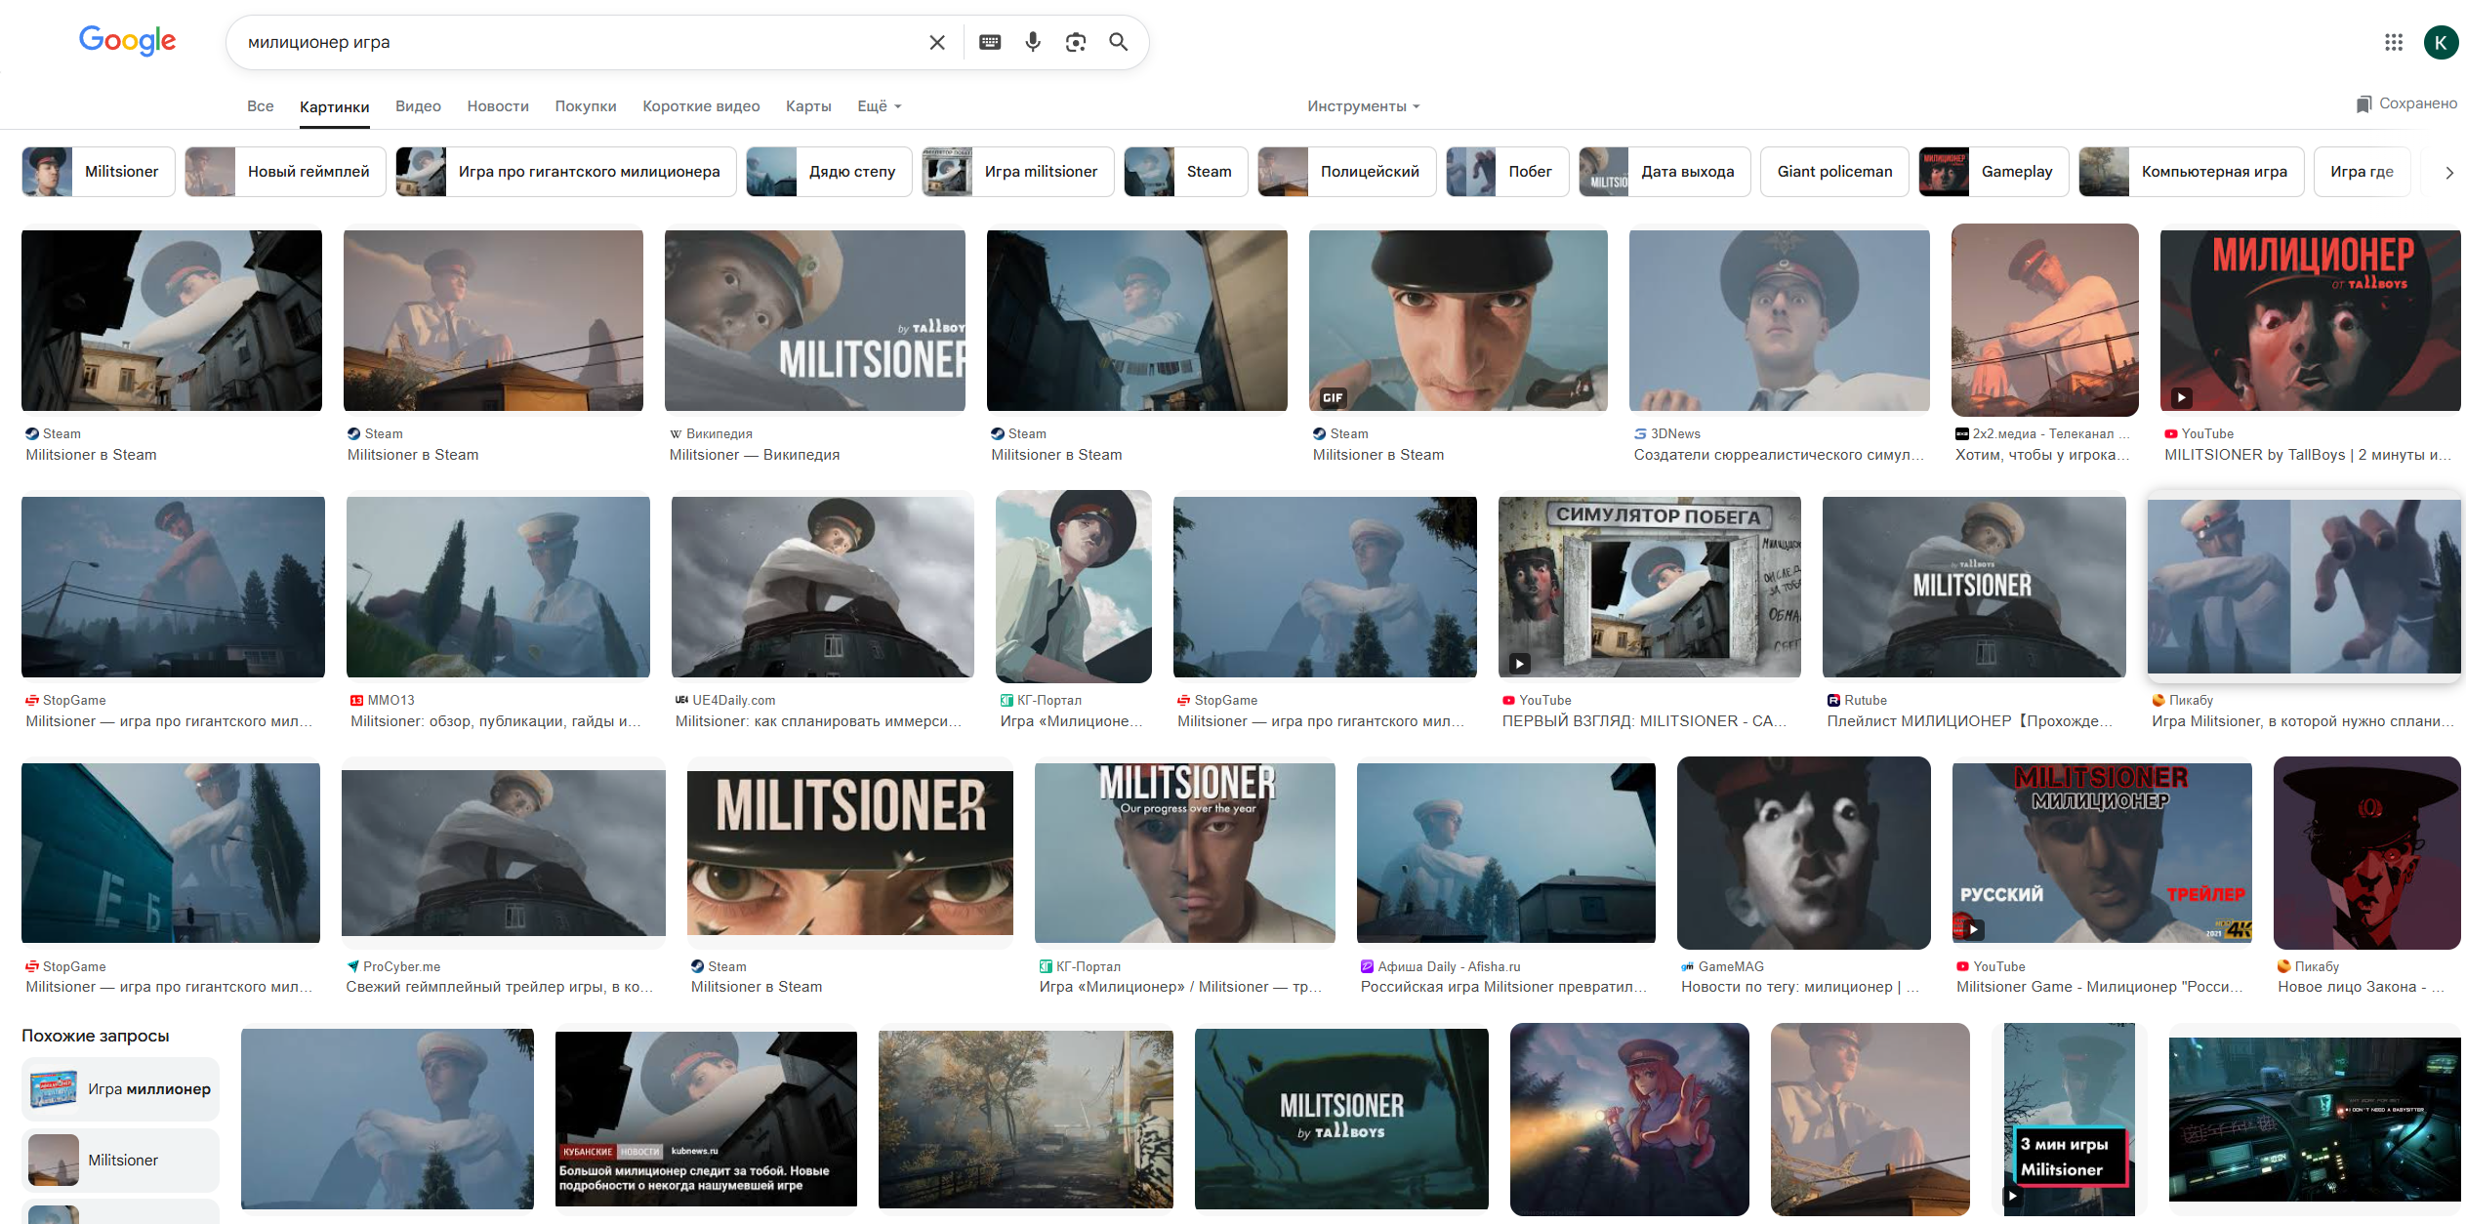Expand the Ещё dropdown menu

point(879,105)
